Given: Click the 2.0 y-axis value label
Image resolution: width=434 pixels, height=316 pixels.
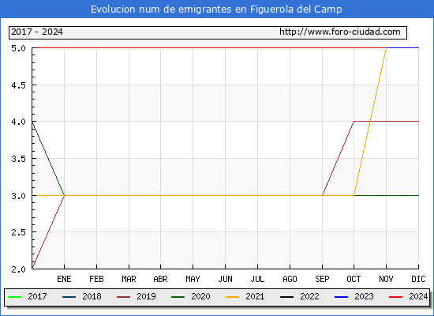Looking at the screenshot, I should (18, 269).
